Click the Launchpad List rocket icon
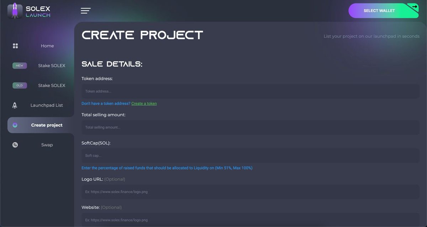This screenshot has width=427, height=227. [15, 105]
